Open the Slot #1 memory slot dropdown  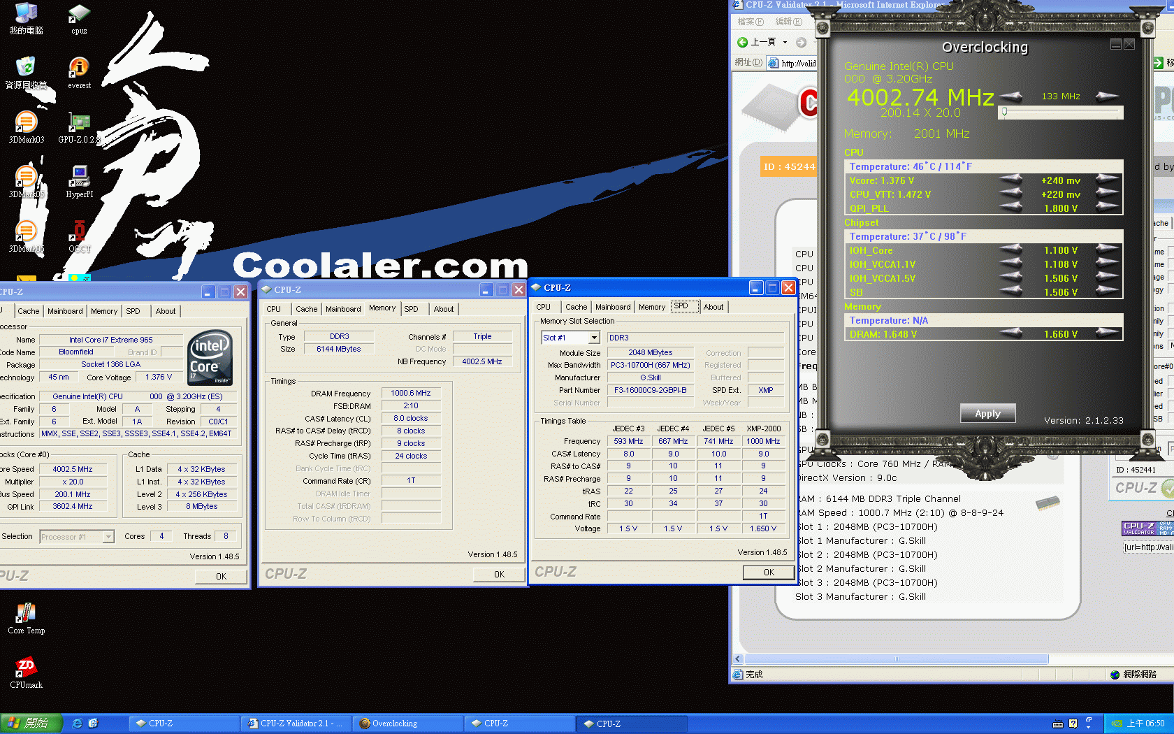click(594, 338)
